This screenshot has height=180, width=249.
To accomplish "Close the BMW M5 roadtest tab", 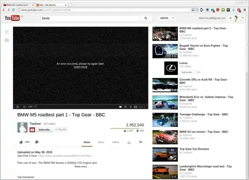I will tap(33, 5).
